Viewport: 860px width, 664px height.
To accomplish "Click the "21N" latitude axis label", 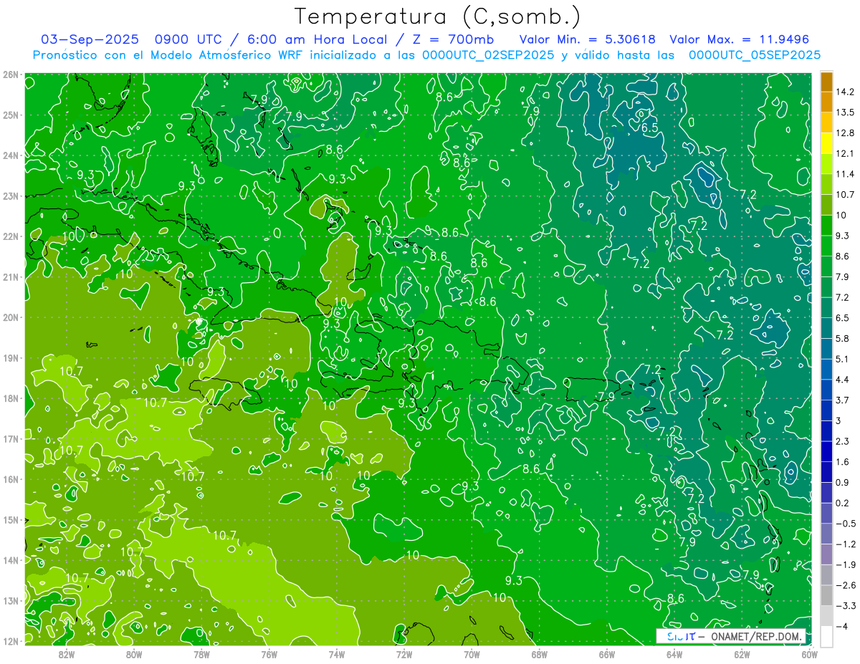I will coord(10,276).
